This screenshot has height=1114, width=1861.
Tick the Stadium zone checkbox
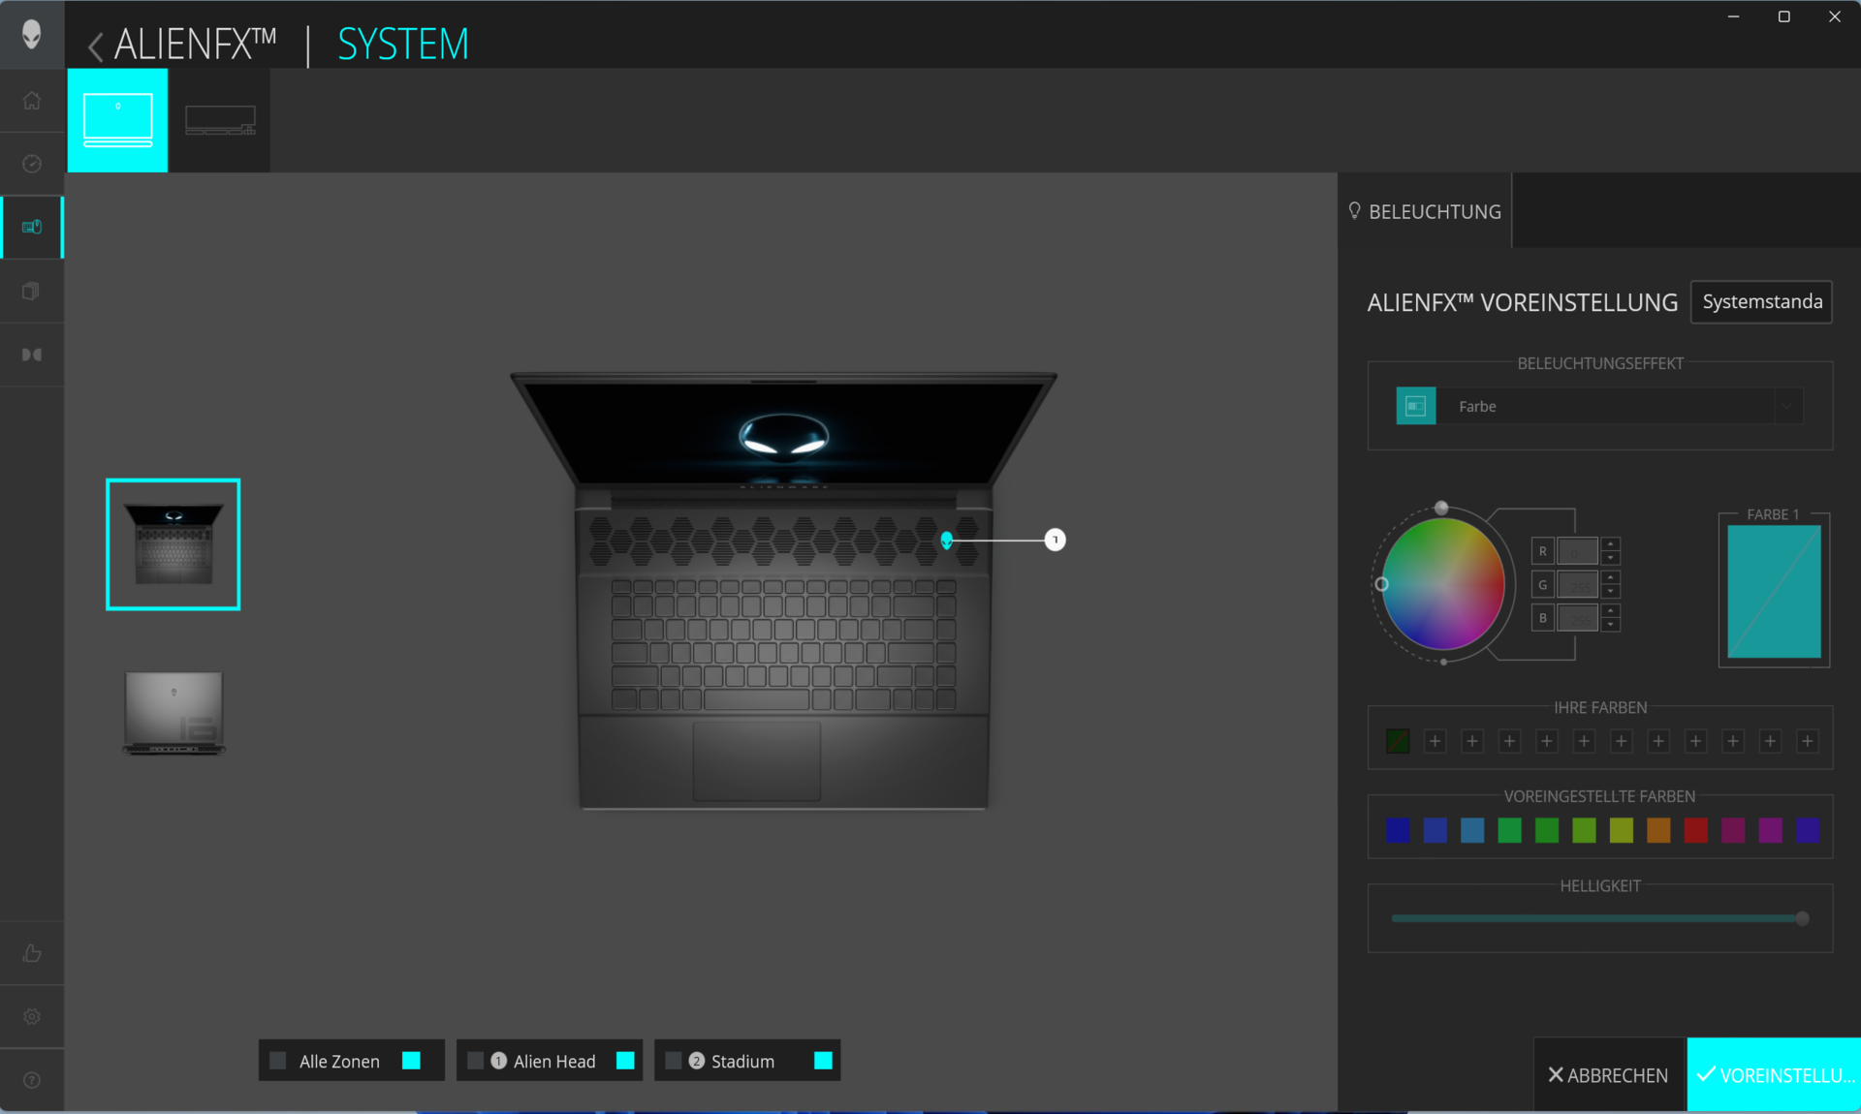(x=673, y=1061)
